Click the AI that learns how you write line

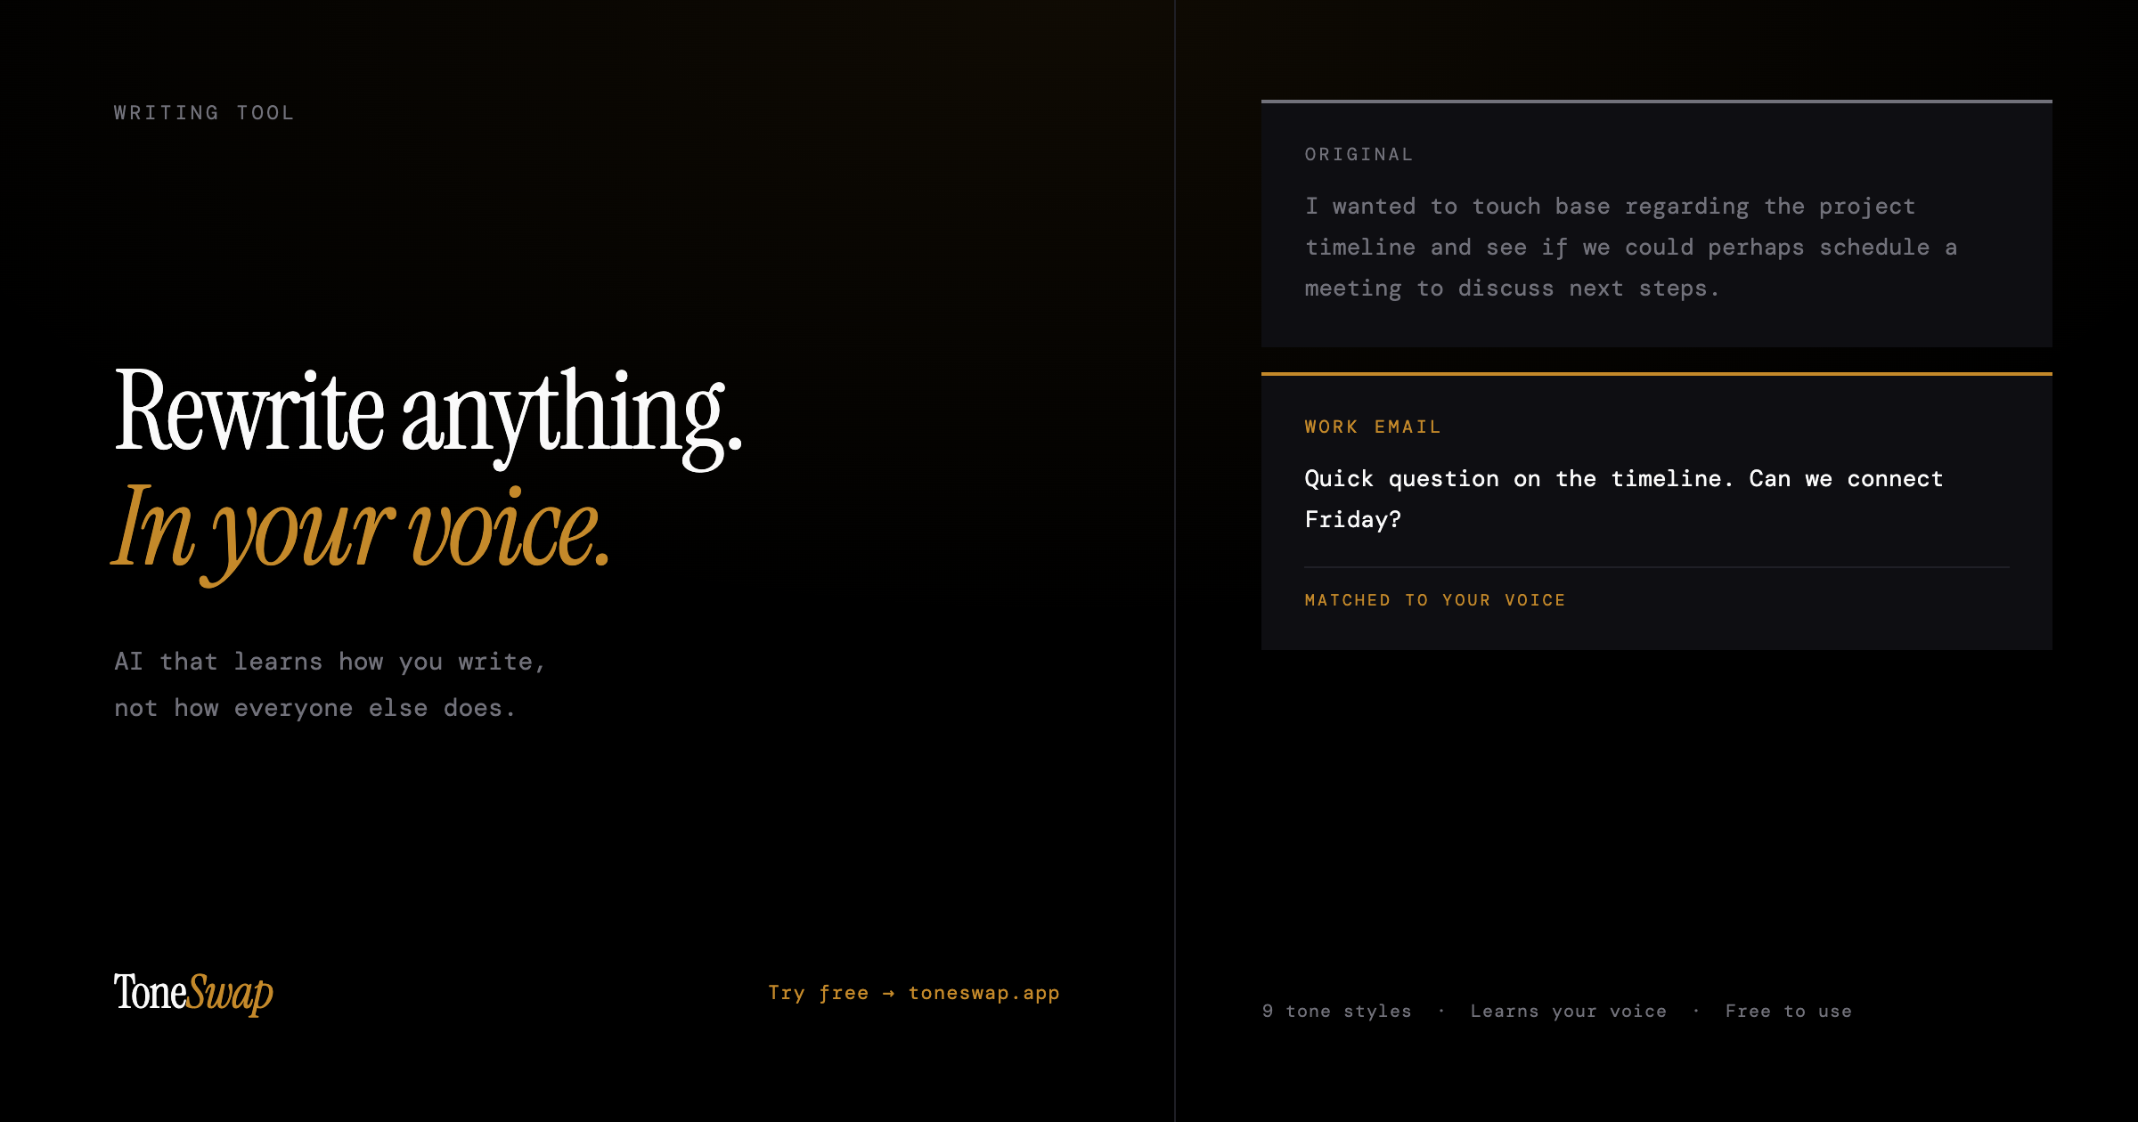pyautogui.click(x=330, y=662)
